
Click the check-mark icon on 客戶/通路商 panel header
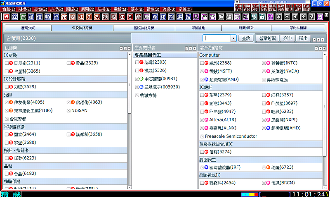(x=316, y=48)
